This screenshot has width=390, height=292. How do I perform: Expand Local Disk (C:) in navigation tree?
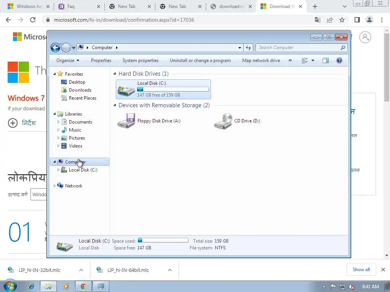click(58, 170)
